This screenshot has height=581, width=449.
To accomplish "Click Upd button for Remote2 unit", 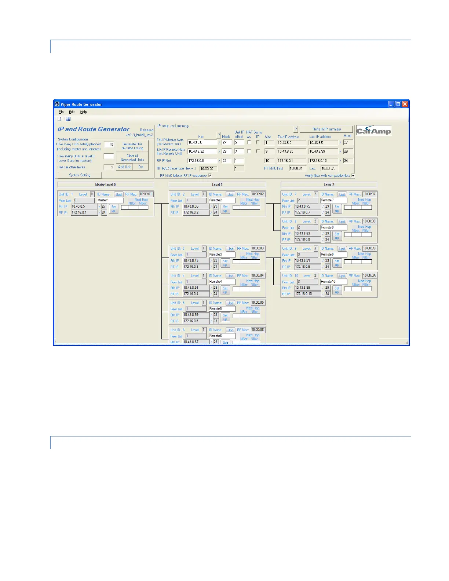I will pyautogui.click(x=230, y=194).
